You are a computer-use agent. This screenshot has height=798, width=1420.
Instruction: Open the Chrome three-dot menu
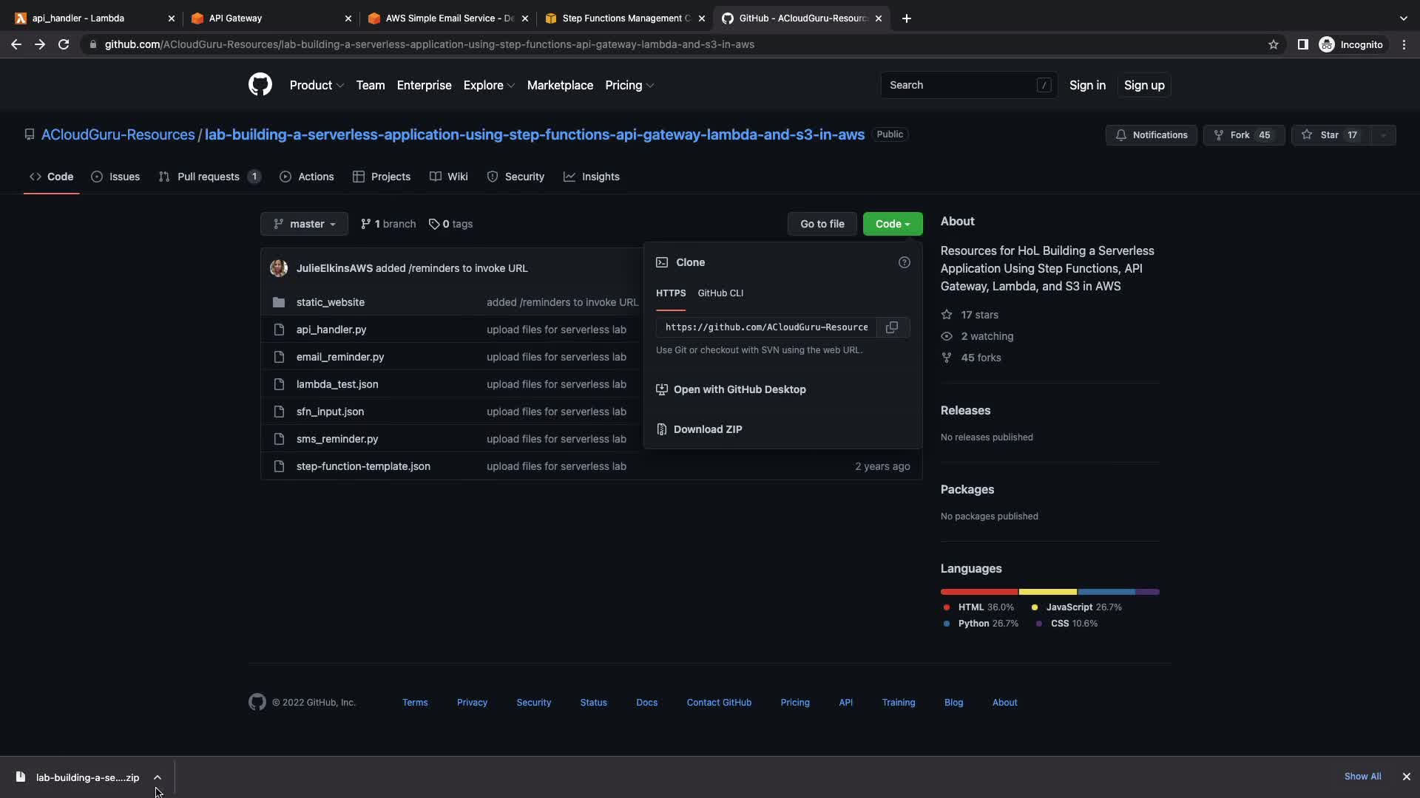(1404, 44)
